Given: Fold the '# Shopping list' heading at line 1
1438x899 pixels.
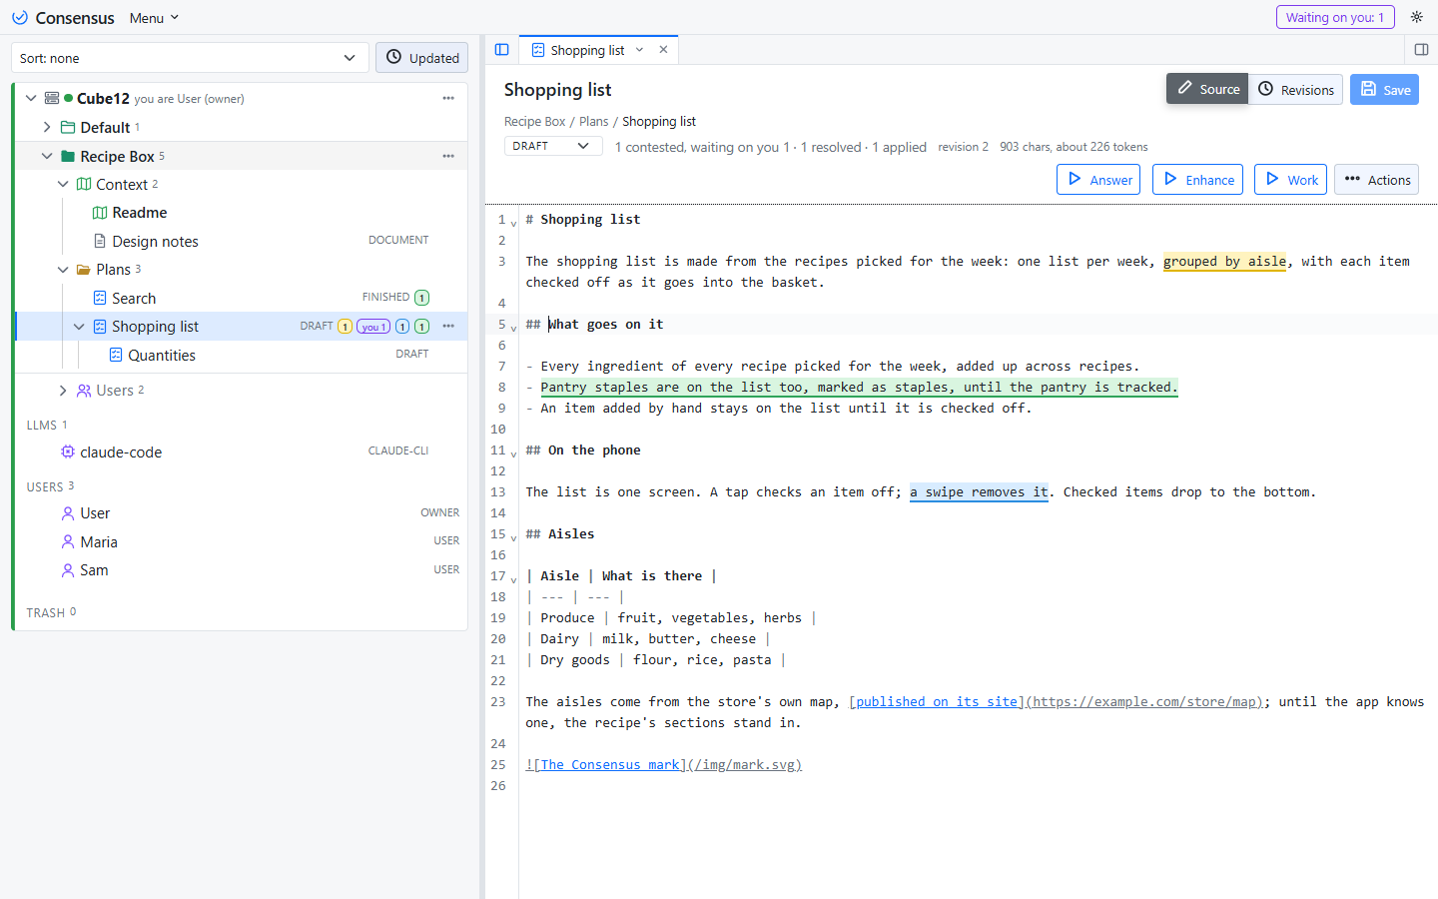Looking at the screenshot, I should [x=514, y=223].
